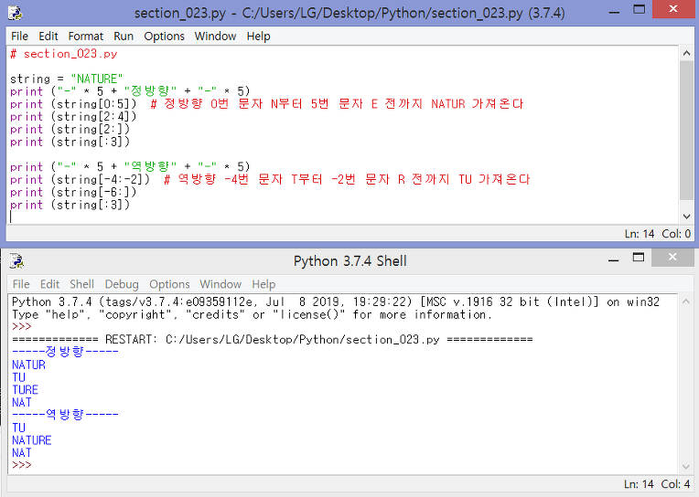This screenshot has width=699, height=497.
Task: Open Window menu in Python Shell window
Action: (220, 284)
